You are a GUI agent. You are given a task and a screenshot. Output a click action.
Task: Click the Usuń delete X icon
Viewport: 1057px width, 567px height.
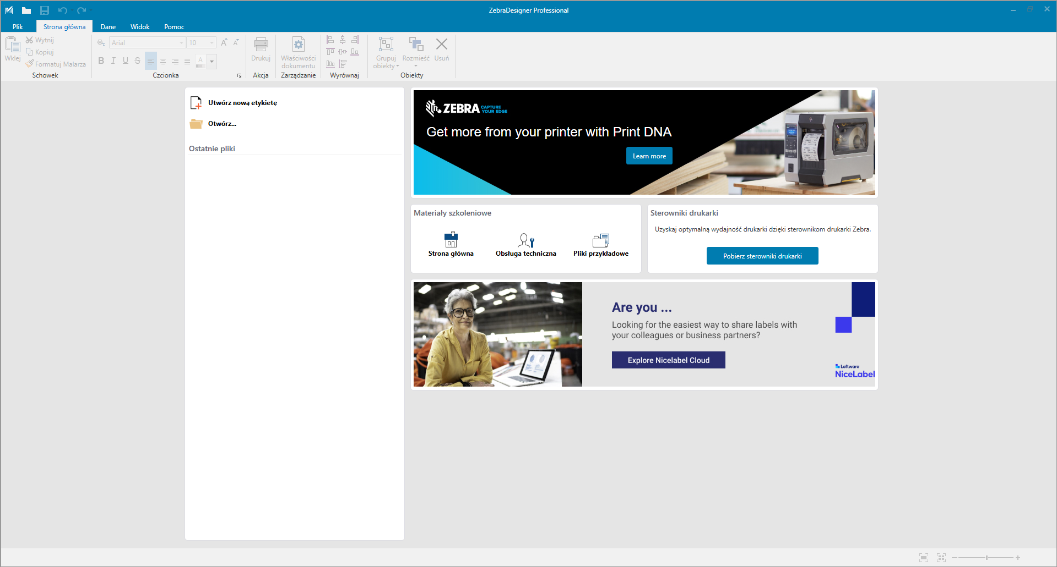click(x=442, y=44)
